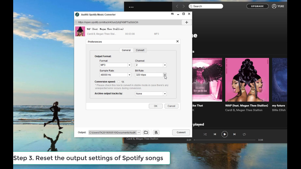Click the add URL plus button
This screenshot has width=301, height=169.
(186, 23)
